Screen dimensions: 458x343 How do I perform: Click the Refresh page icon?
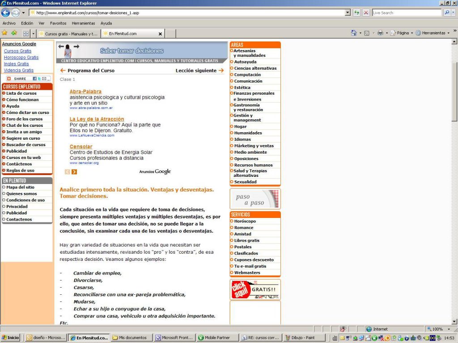click(357, 13)
